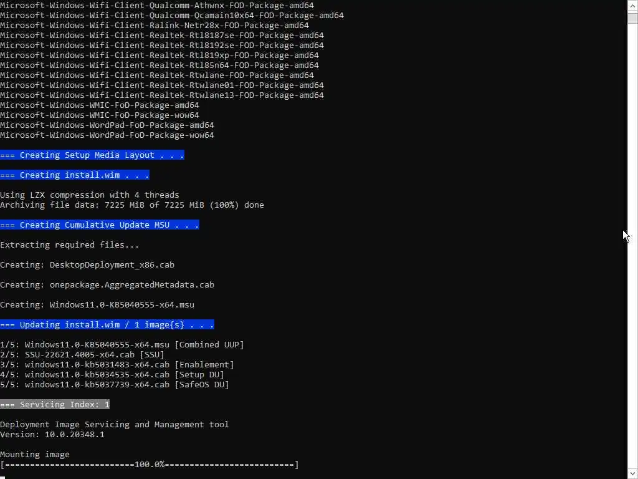The height and width of the screenshot is (479, 638).
Task: Click the 100.0% mounting progress bar
Action: pos(150,464)
